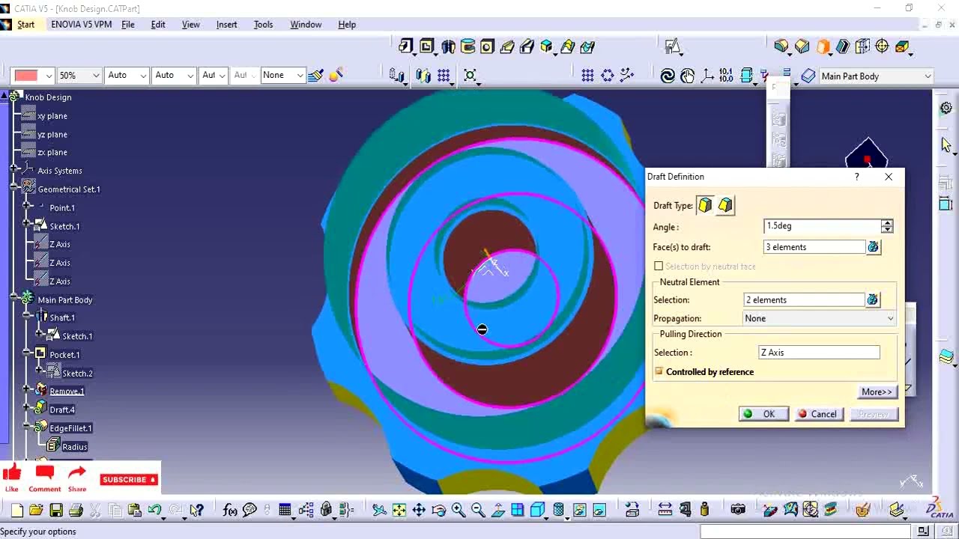
Task: Open the Window menu
Action: [x=306, y=24]
